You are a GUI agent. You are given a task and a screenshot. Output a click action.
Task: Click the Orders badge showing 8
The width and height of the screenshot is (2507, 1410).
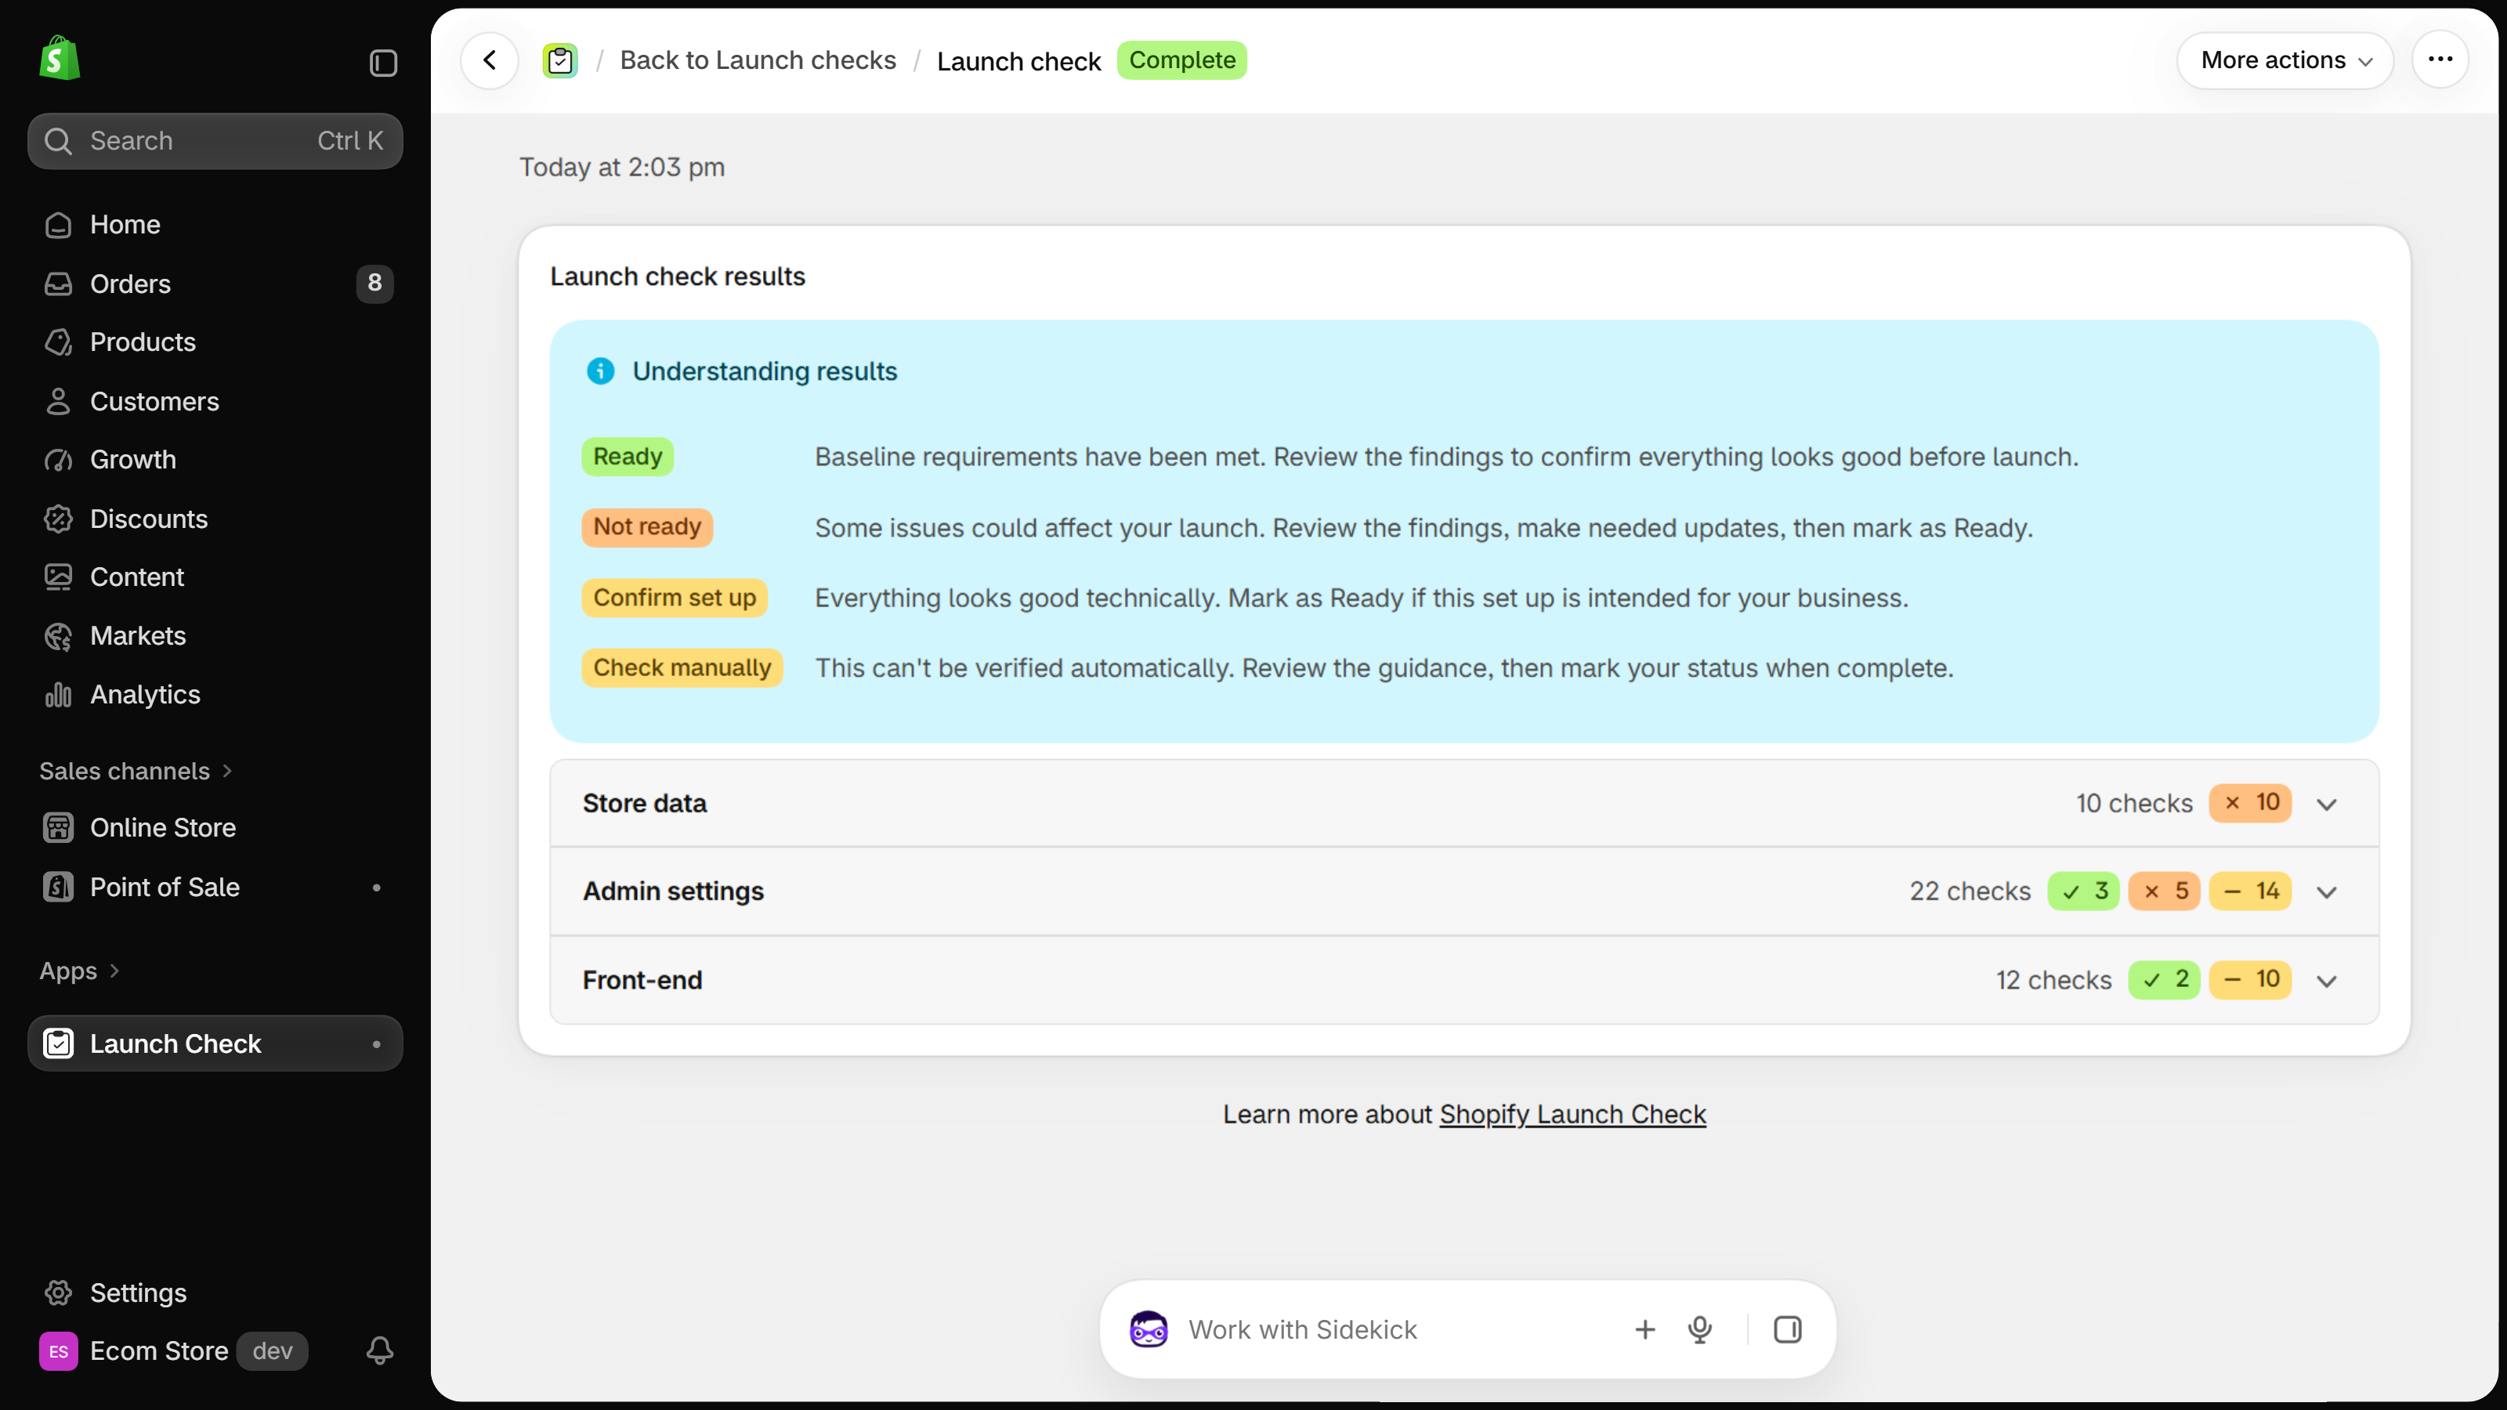coord(374,283)
